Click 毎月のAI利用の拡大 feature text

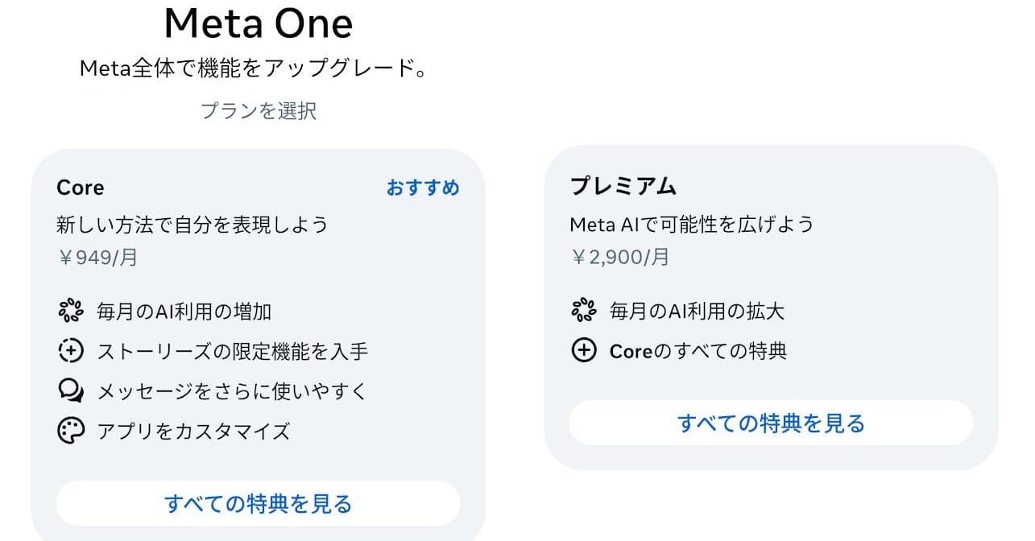tap(698, 312)
